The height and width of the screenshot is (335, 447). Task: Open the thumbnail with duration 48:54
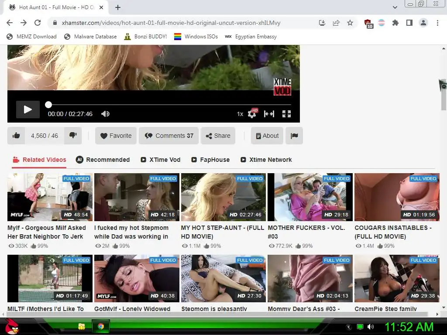(x=50, y=197)
